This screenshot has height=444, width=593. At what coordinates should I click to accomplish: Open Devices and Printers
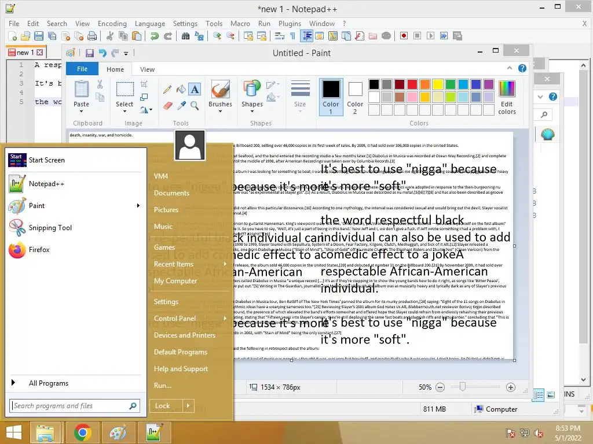[185, 335]
